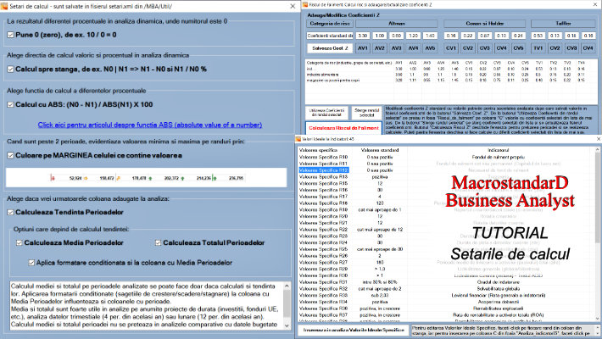This screenshot has width=602, height=339.
Task: Click the Riscul de Faliment window icon
Action: click(305, 4)
